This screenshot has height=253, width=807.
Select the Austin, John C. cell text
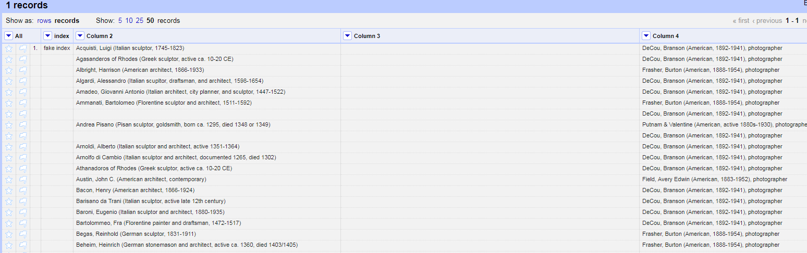pyautogui.click(x=141, y=180)
